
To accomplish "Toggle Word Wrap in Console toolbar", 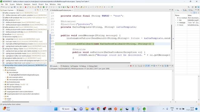I will coord(144,66).
